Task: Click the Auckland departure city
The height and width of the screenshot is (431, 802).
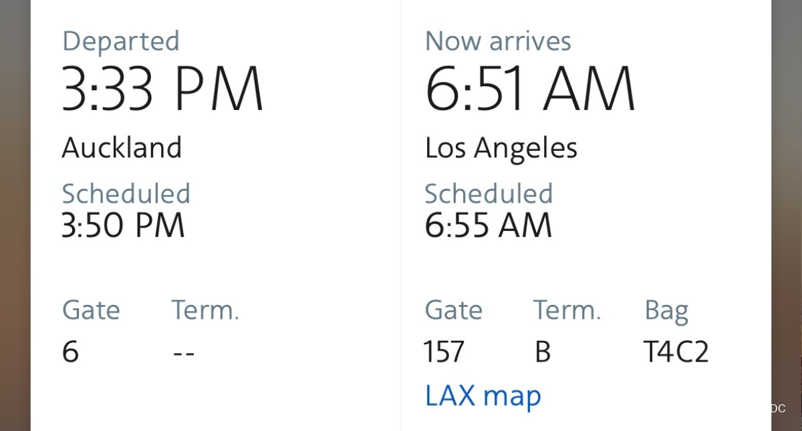Action: (x=122, y=147)
